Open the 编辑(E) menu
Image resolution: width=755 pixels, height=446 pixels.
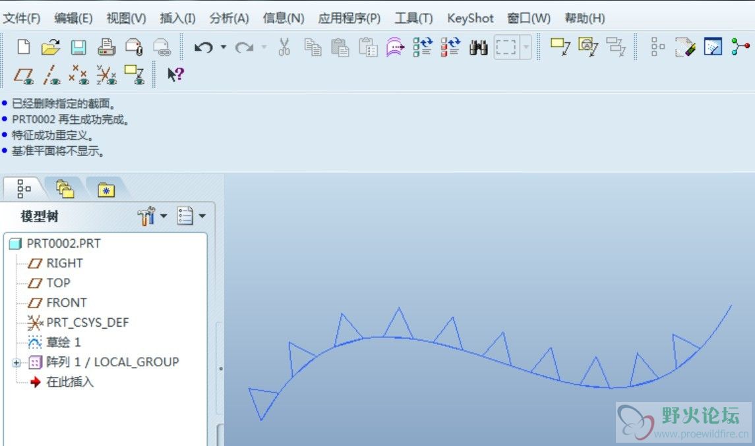tap(74, 18)
